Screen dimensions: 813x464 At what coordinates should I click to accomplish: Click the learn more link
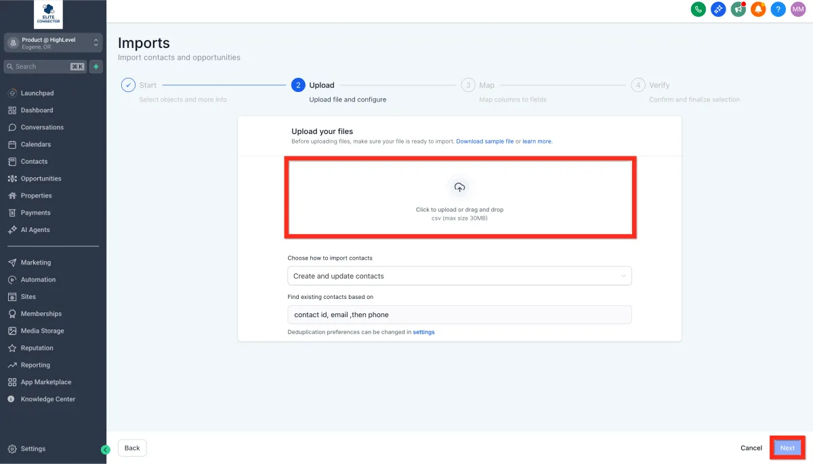point(537,141)
